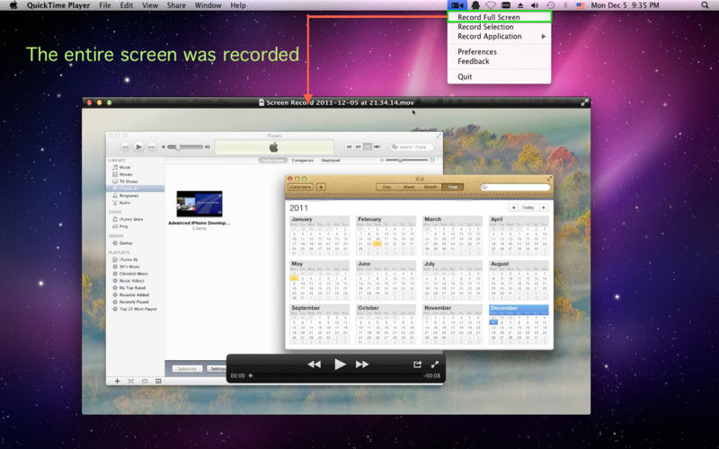Open Spotlight search magnifier icon
This screenshot has height=449, width=719.
point(705,5)
